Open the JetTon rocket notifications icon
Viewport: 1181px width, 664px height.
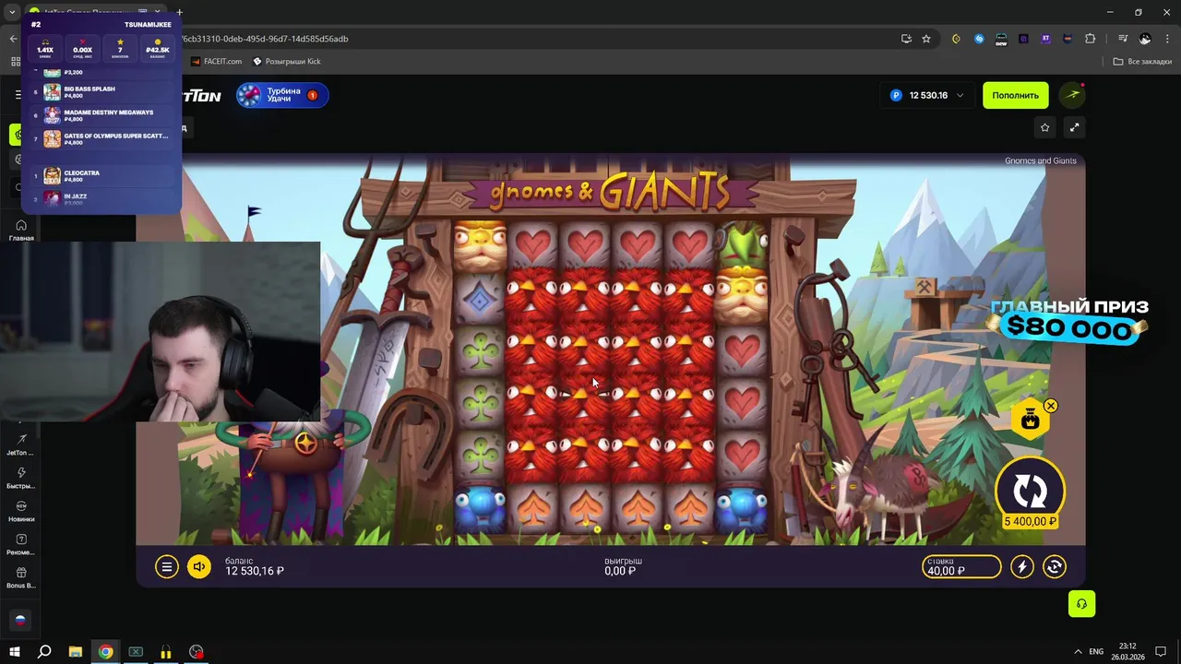(1071, 95)
